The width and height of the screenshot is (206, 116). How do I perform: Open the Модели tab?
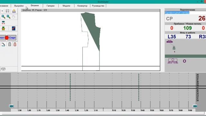pyautogui.click(x=66, y=6)
